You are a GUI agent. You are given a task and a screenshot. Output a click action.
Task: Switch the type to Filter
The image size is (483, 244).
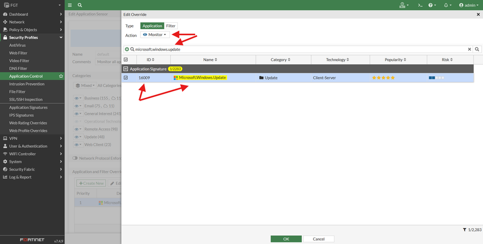pos(170,26)
